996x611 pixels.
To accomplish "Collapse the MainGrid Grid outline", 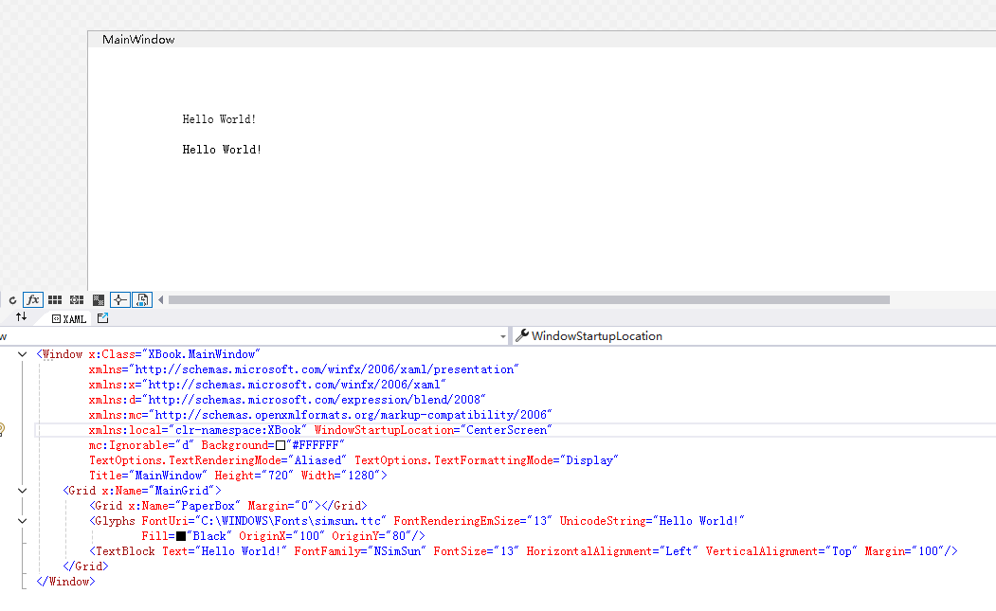I will (22, 491).
